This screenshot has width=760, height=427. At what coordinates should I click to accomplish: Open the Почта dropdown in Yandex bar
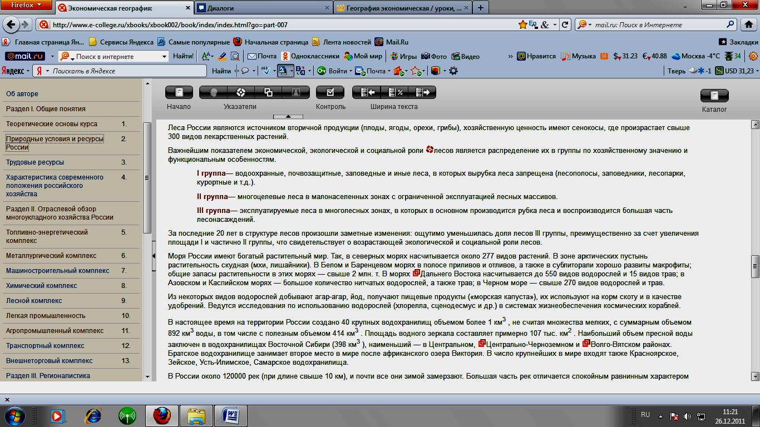tap(390, 71)
